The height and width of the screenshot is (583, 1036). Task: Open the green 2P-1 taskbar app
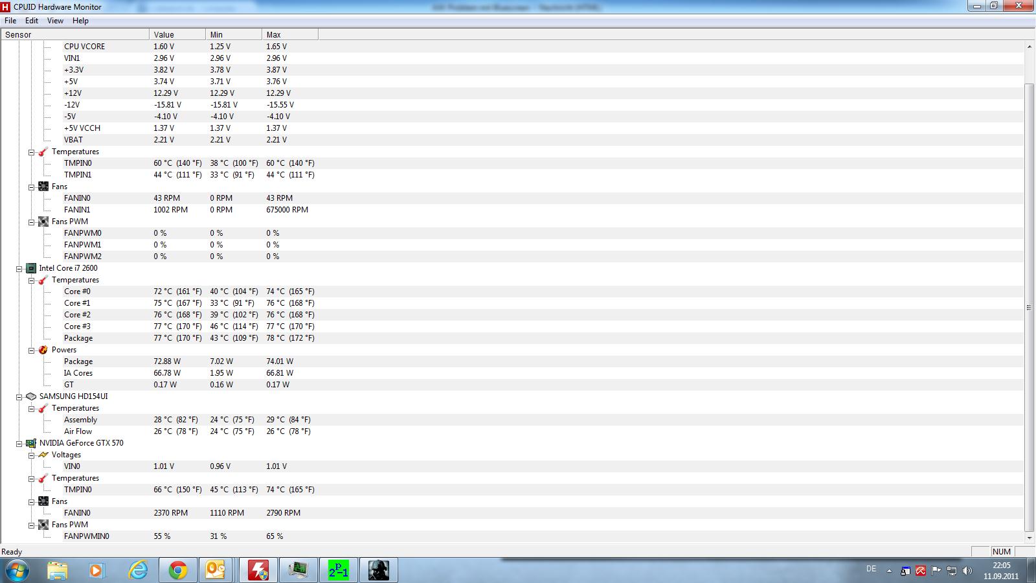tap(339, 570)
